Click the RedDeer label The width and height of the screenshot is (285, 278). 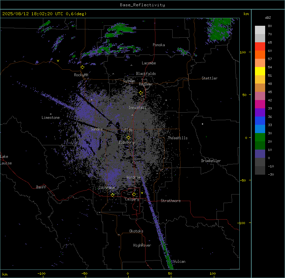[146, 84]
